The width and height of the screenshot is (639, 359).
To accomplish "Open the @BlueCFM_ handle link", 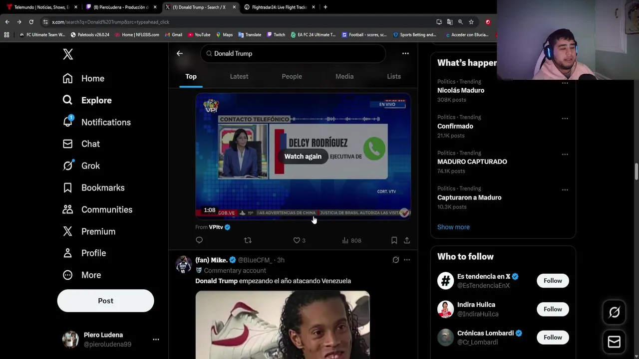I will click(x=255, y=260).
